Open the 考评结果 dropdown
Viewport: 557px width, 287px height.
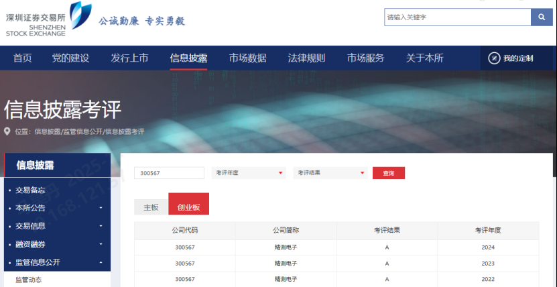coord(330,173)
